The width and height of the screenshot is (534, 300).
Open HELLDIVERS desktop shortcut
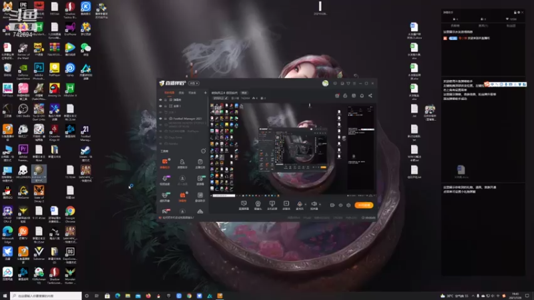point(23,172)
